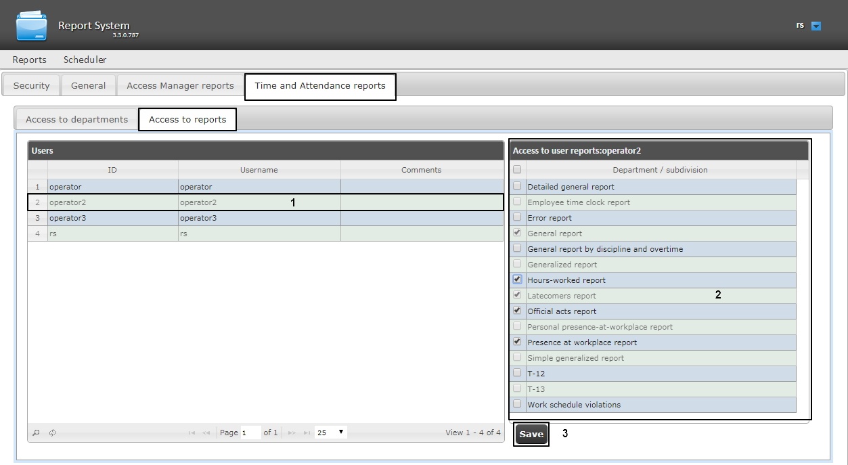The width and height of the screenshot is (848, 465).
Task: Uncheck the Hours-worked report checkbox
Action: 518,280
